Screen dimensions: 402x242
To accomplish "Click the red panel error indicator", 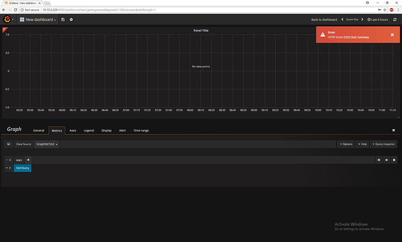I will (4, 29).
